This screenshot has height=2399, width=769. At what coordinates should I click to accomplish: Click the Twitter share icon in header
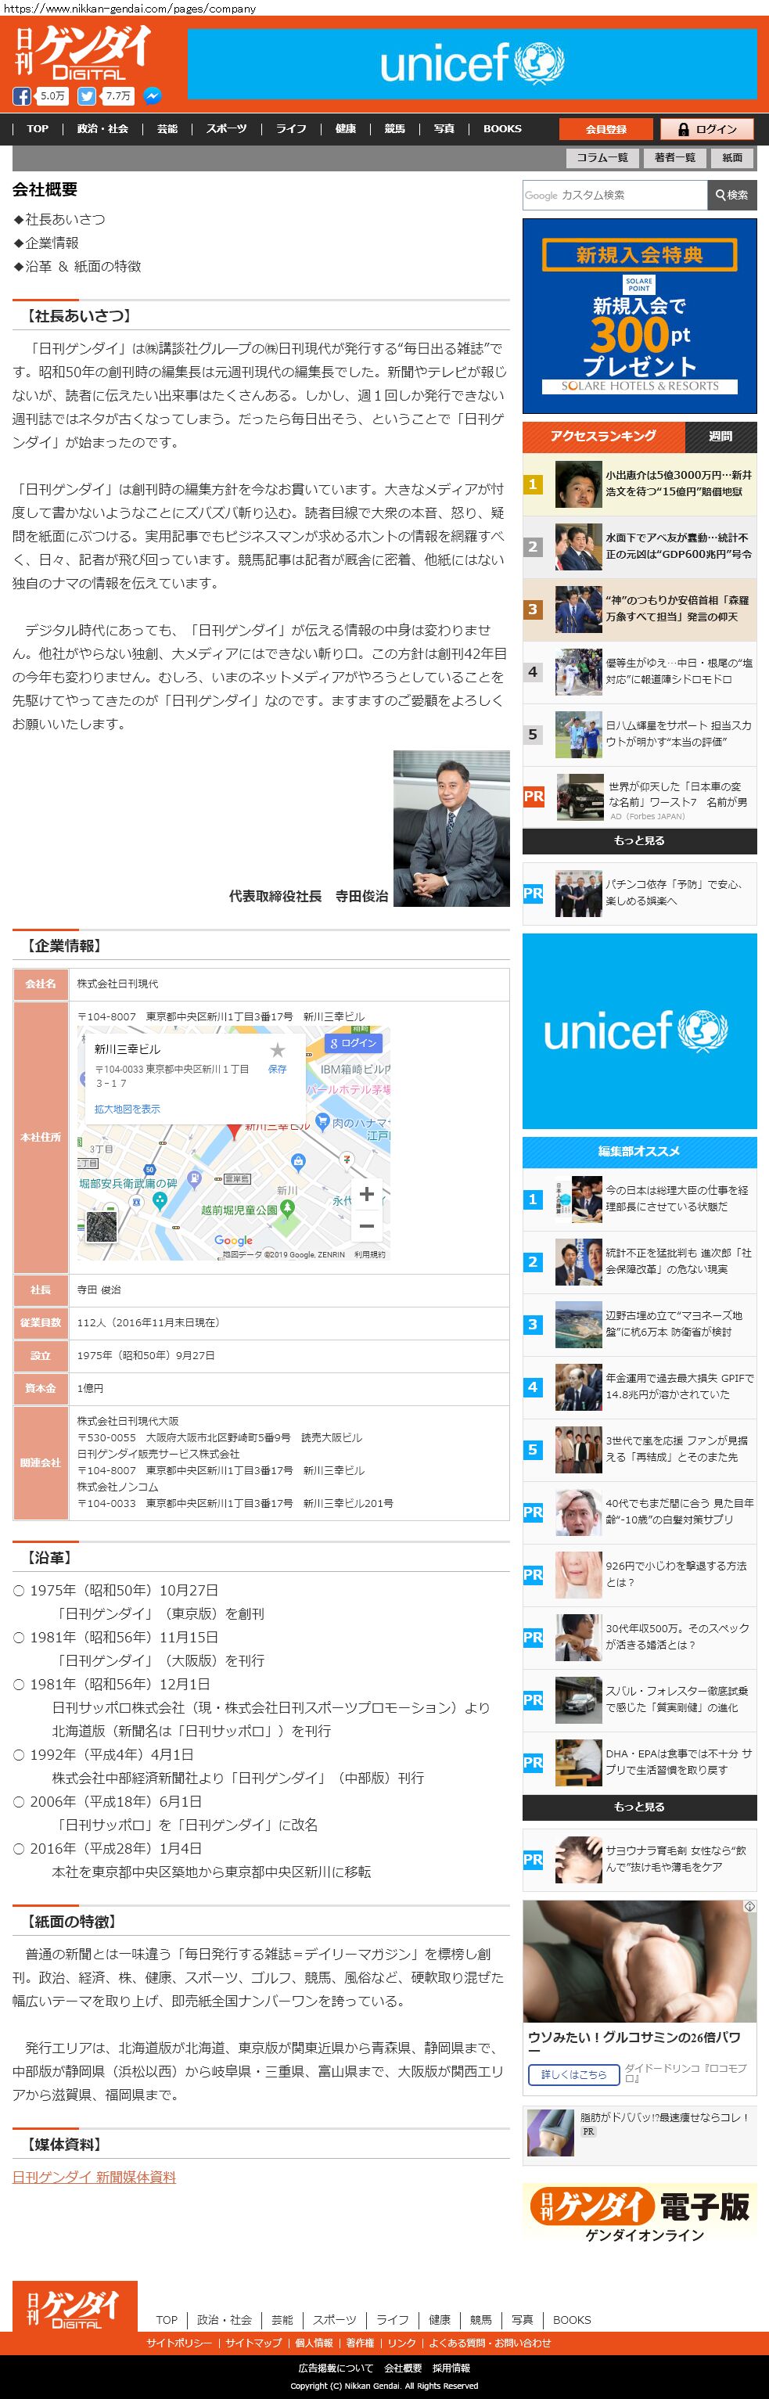click(87, 96)
